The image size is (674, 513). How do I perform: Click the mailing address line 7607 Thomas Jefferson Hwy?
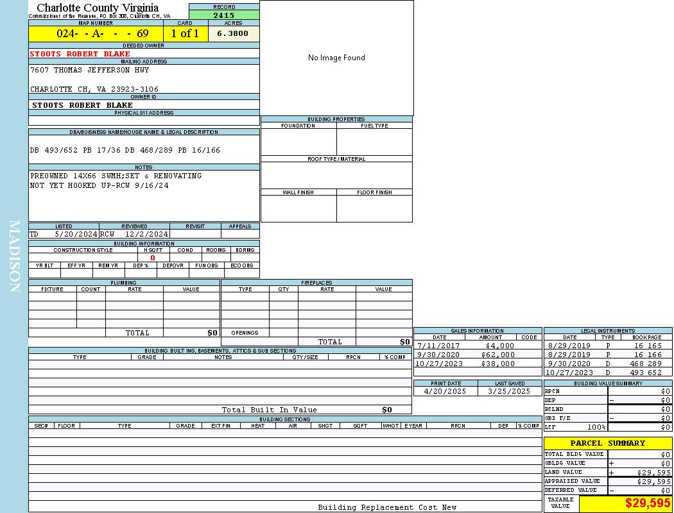89,70
